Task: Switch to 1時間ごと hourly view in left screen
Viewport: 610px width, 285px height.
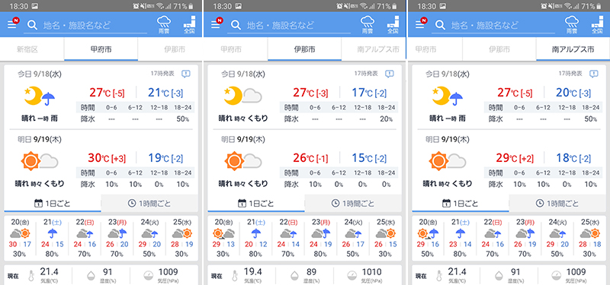Action: point(149,203)
